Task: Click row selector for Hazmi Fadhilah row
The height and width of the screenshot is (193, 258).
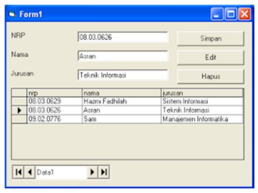Action: tap(19, 101)
